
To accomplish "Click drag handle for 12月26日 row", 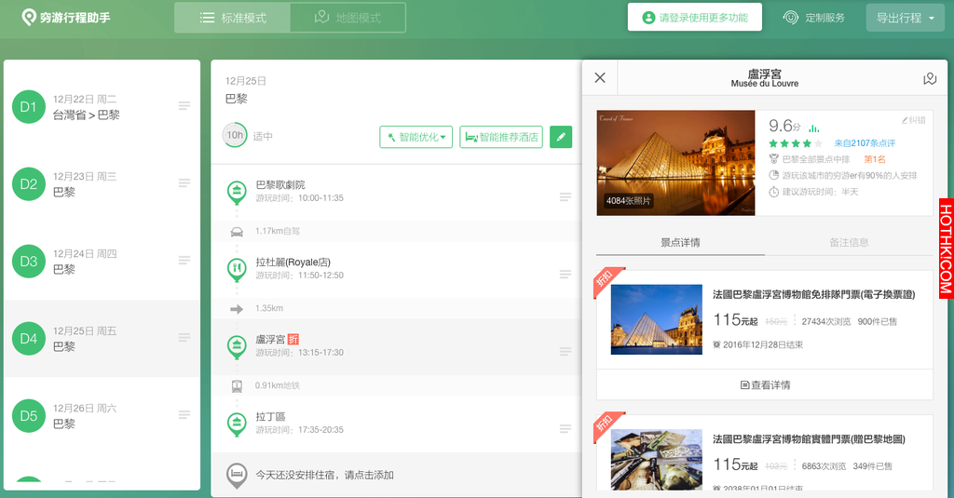I will 184,415.
